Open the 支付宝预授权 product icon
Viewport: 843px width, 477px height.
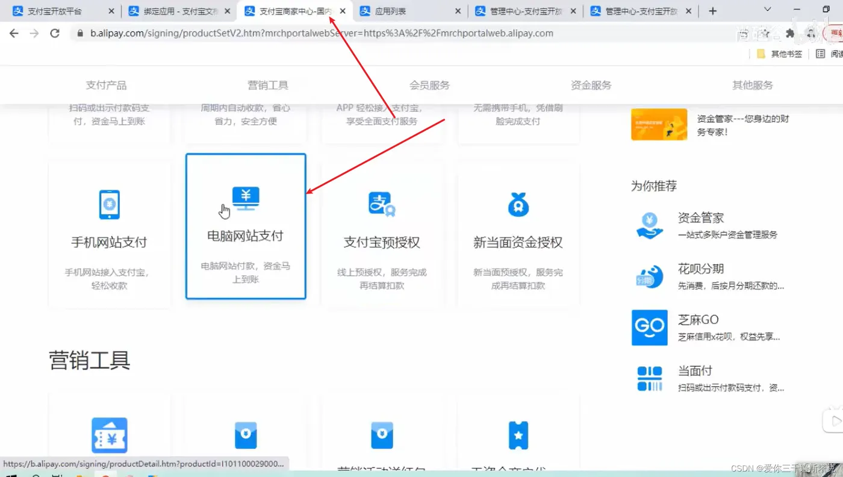382,205
